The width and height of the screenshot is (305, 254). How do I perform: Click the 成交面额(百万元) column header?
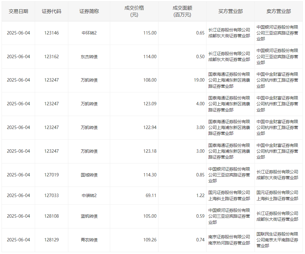pyautogui.click(x=182, y=11)
